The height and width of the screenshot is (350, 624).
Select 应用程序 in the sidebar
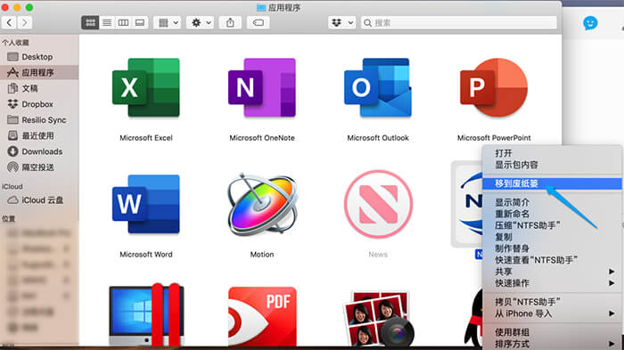(39, 72)
